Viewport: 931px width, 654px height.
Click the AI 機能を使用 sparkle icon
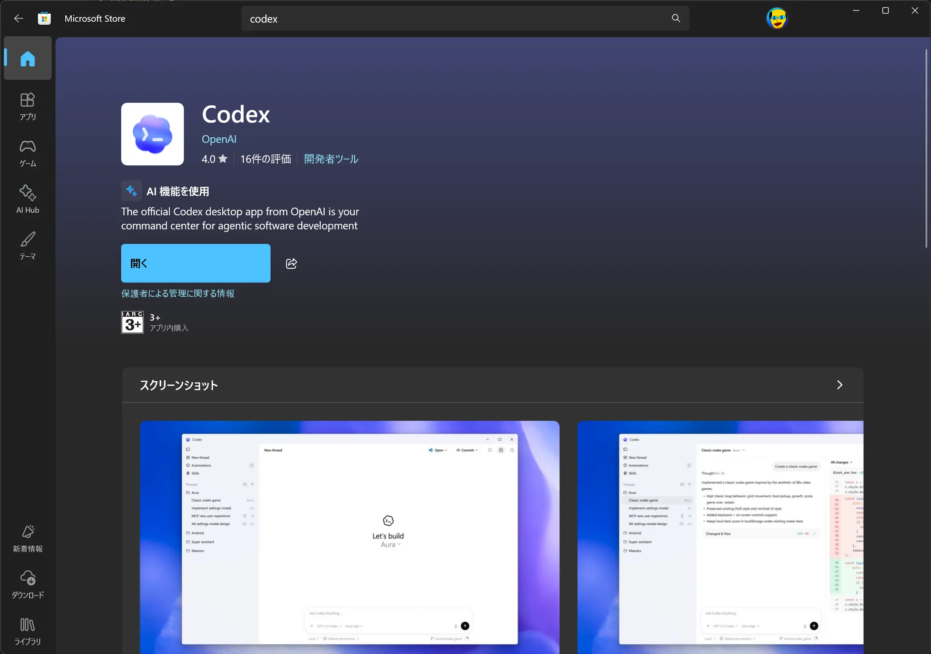131,191
